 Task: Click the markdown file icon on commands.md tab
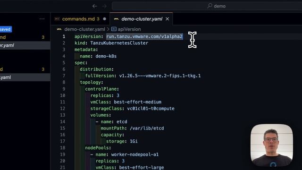point(57,19)
